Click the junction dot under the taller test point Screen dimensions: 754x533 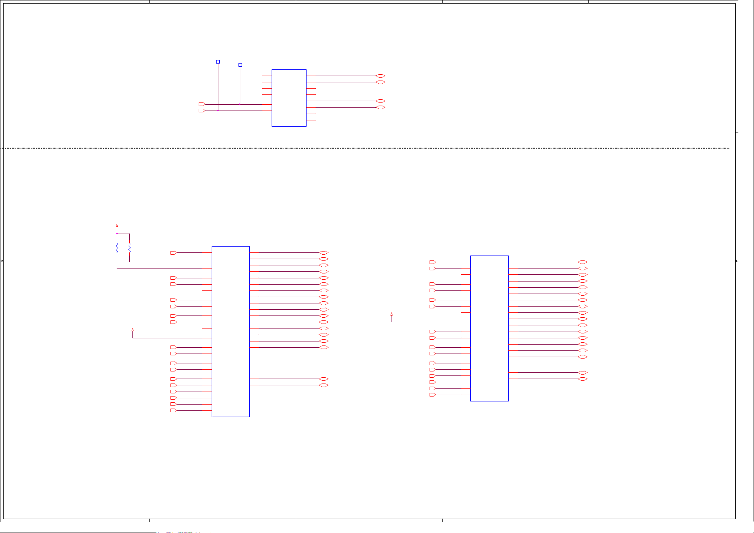[x=218, y=111]
